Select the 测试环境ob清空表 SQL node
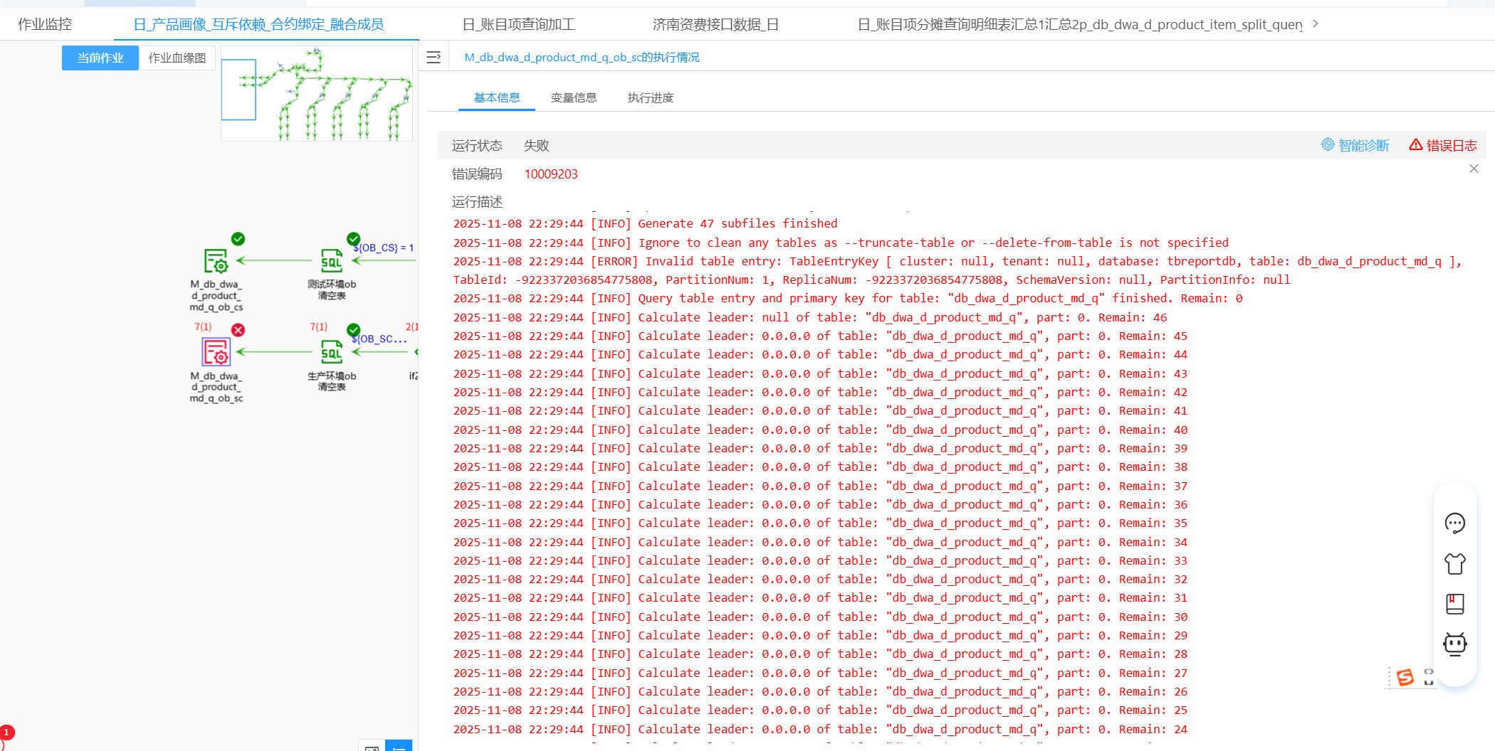Viewport: 1495px width, 751px height. click(332, 261)
